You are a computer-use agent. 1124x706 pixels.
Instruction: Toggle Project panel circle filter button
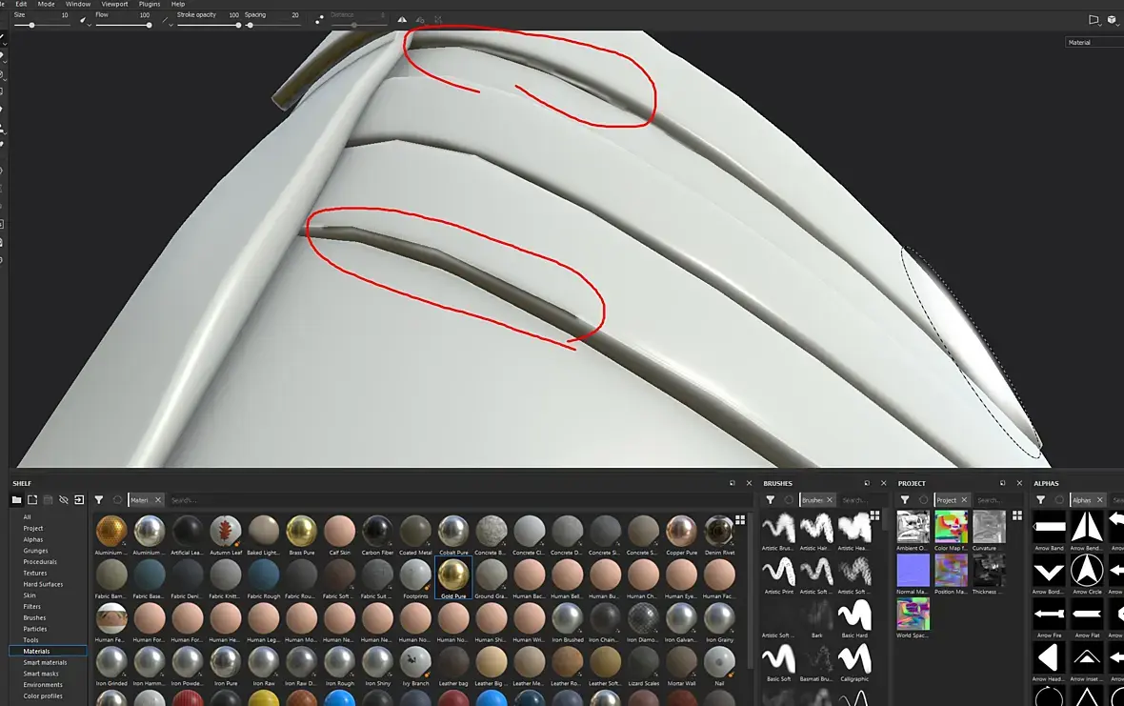924,499
